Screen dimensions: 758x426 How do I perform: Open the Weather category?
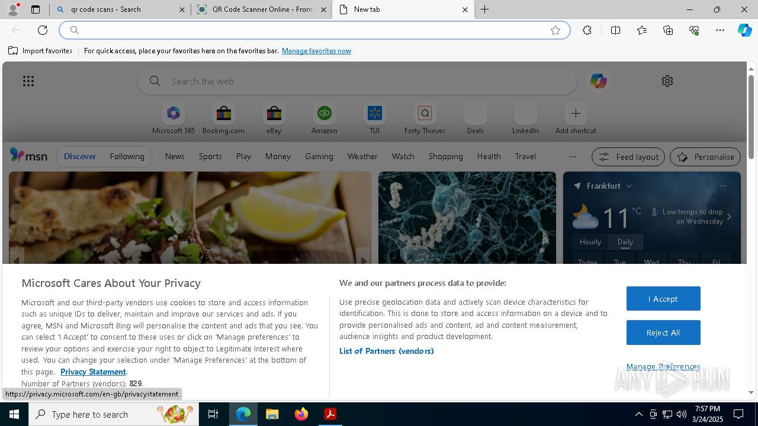tap(362, 156)
